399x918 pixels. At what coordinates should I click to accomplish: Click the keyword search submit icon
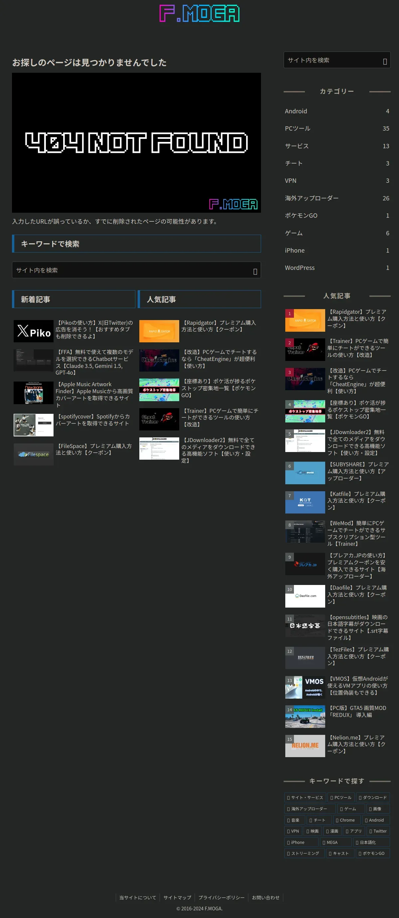pyautogui.click(x=255, y=271)
